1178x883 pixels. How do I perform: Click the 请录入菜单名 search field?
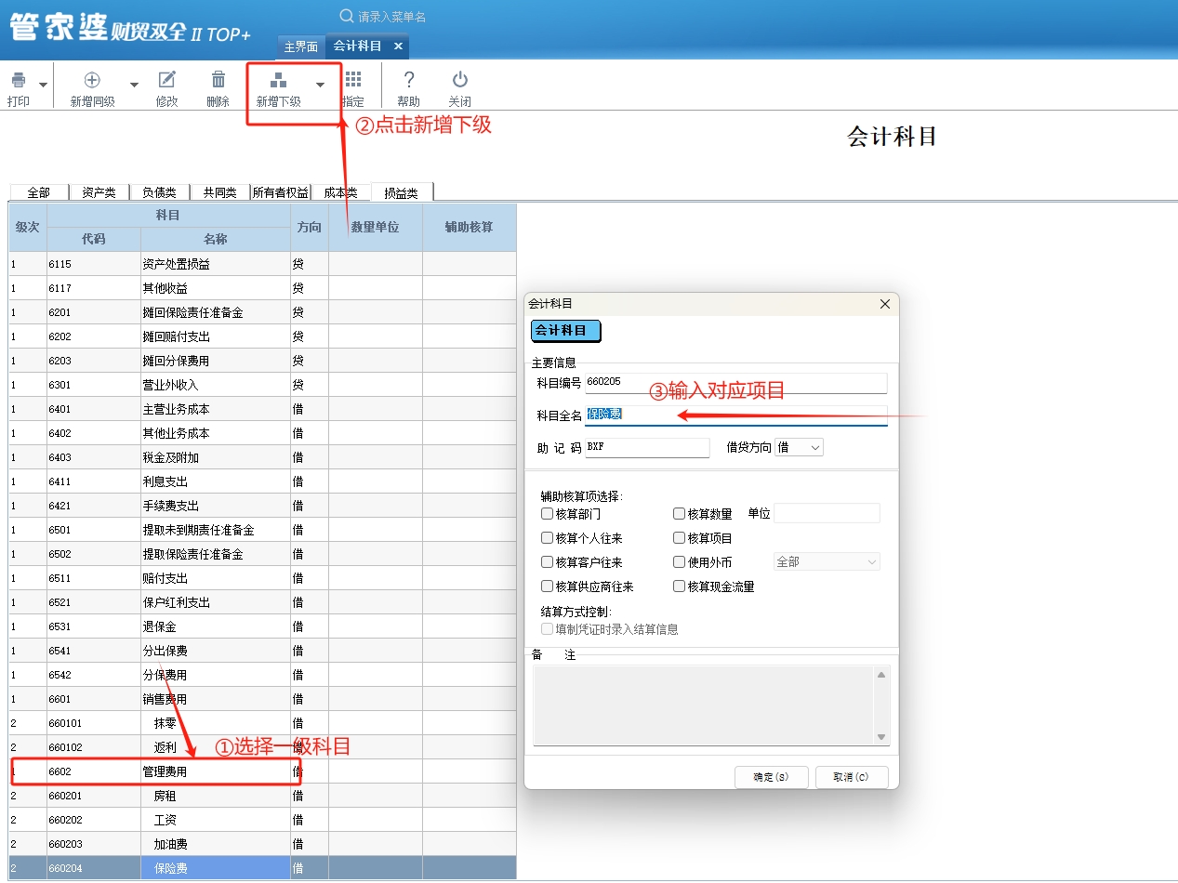(x=391, y=17)
